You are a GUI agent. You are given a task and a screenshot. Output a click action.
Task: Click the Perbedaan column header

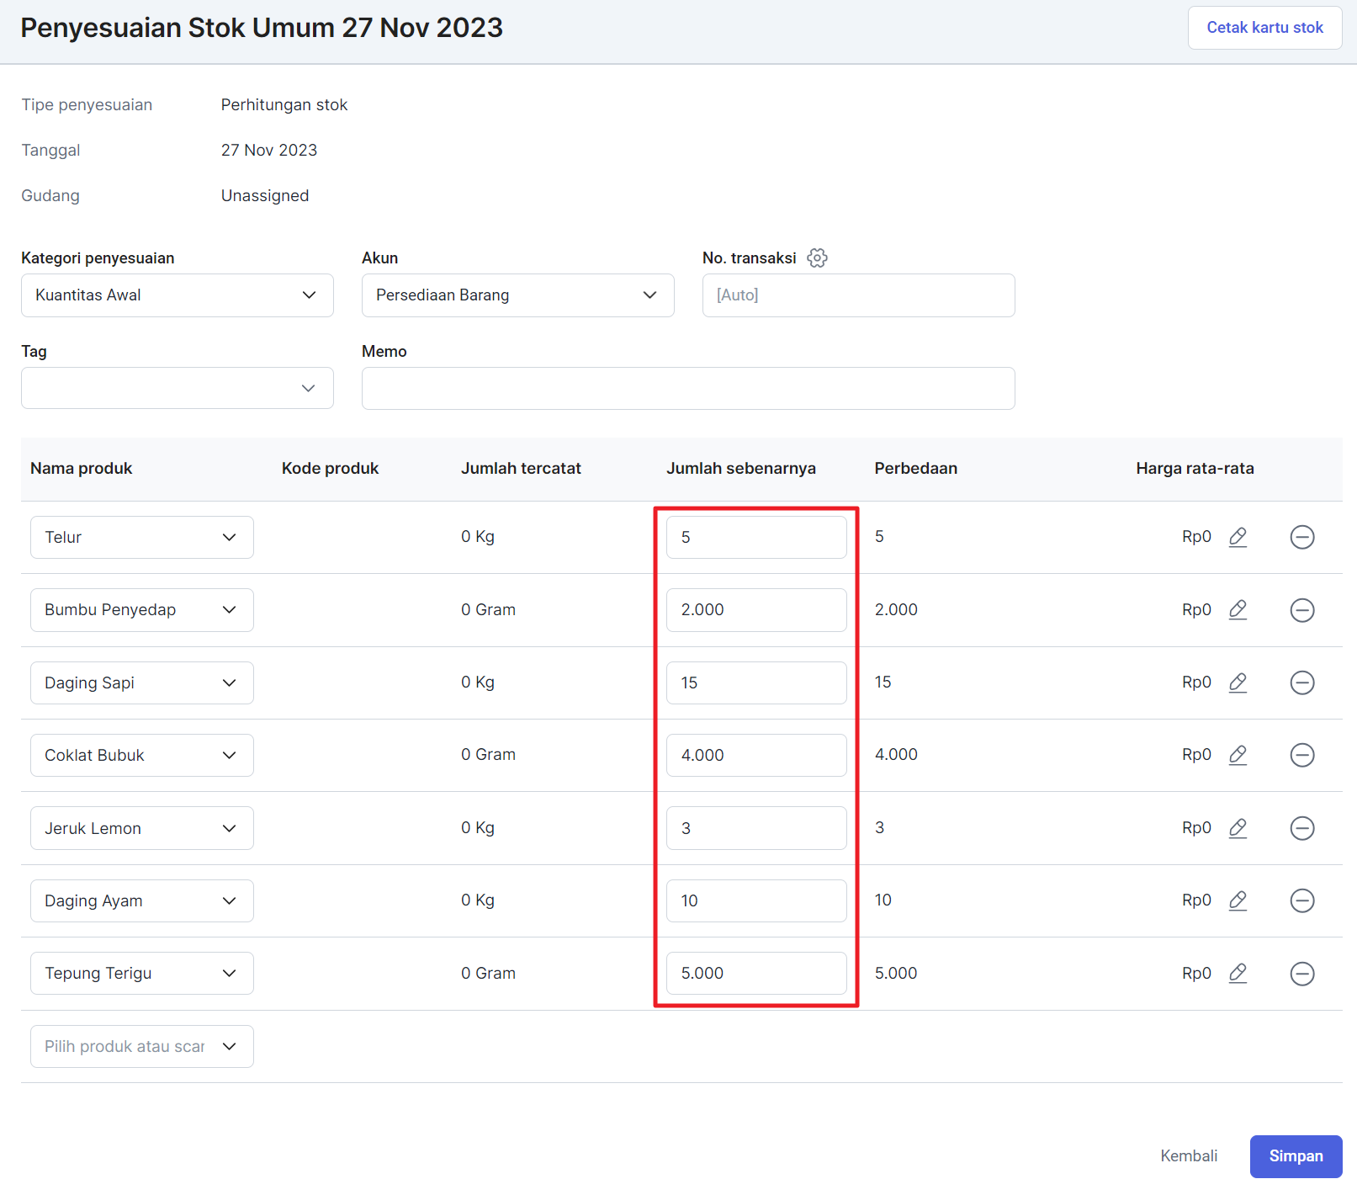pyautogui.click(x=915, y=469)
